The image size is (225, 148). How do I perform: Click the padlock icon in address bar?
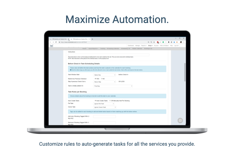click(59, 42)
